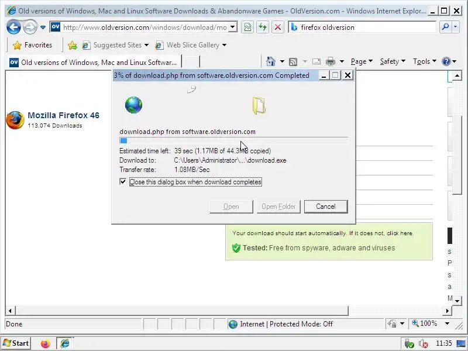Stop loading with the red X icon
Viewport: 468px width, 351px height.
click(x=277, y=27)
